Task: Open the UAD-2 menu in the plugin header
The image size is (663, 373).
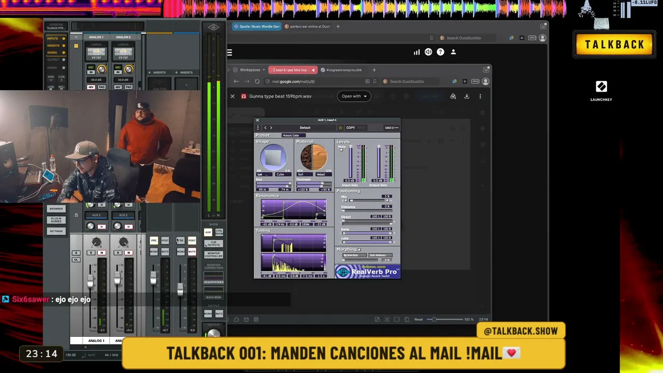Action: coord(392,127)
